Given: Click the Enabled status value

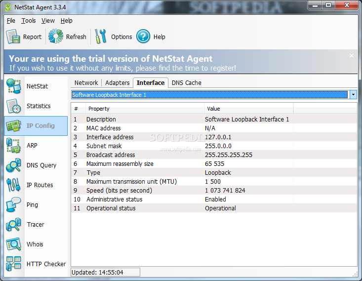Looking at the screenshot, I should 215,199.
